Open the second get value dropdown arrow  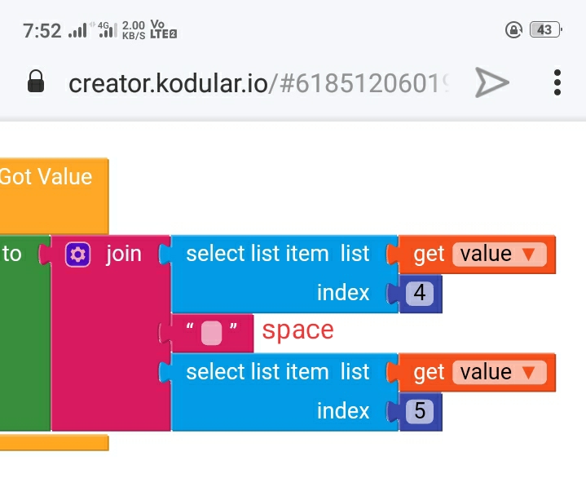tap(529, 373)
